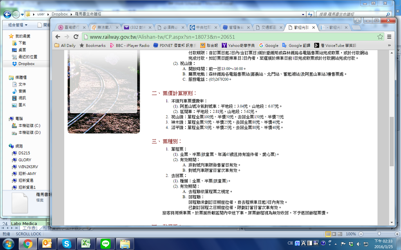
Task: Click Excel zoom in plus button
Action: click(397, 234)
